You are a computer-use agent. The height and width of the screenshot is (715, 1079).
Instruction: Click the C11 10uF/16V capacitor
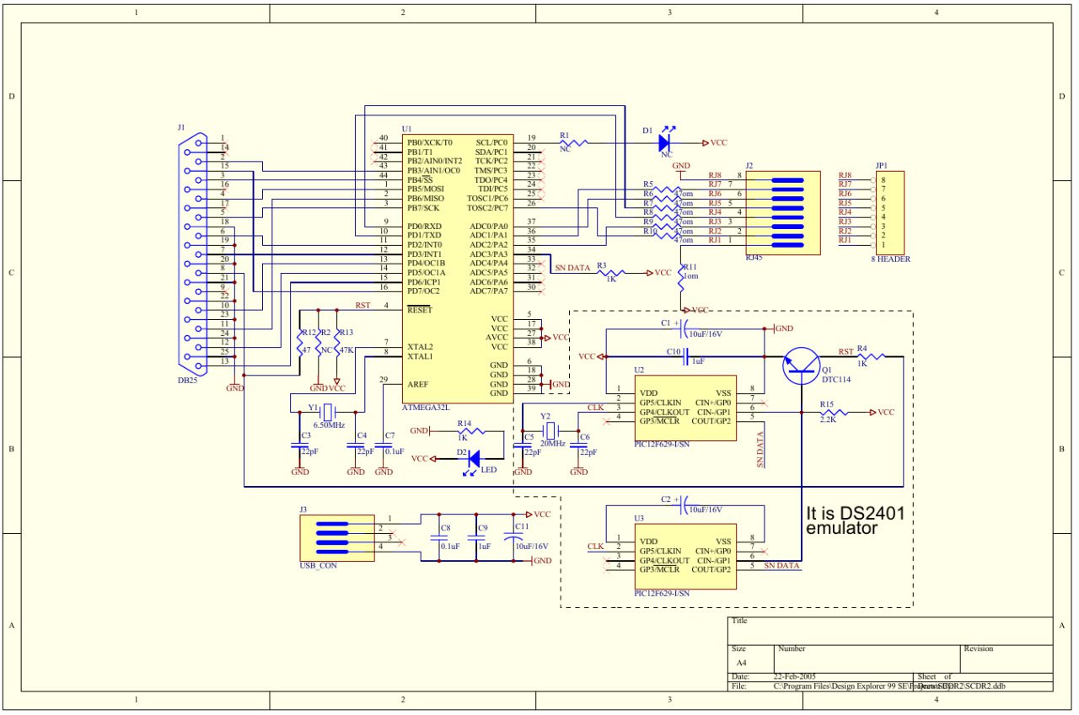tap(509, 536)
